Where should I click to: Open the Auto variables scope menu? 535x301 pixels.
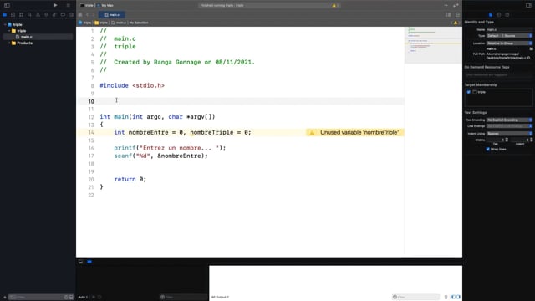pos(83,298)
